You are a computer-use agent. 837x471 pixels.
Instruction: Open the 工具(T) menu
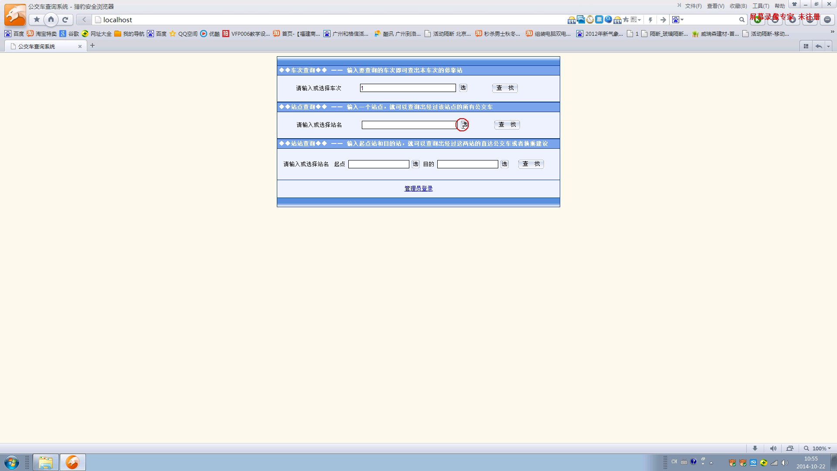760,6
